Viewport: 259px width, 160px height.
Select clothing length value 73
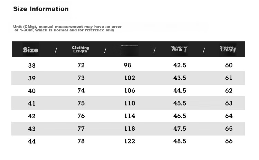(81, 78)
